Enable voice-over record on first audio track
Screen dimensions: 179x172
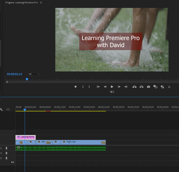coord(6,148)
